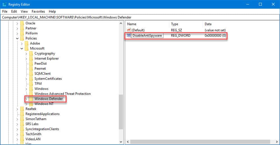Click the DisableAntiSpyware DWORD value icon
The height and width of the screenshot is (145, 280).
coord(129,35)
